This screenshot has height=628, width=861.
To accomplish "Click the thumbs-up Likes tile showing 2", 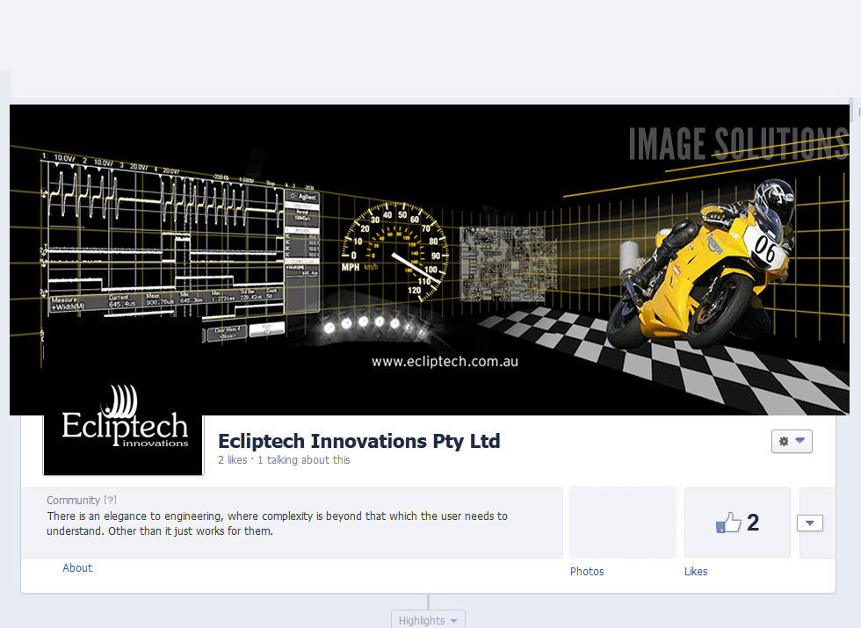I will click(x=737, y=523).
